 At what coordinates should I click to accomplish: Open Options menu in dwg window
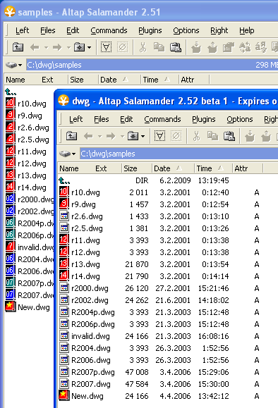(240, 119)
